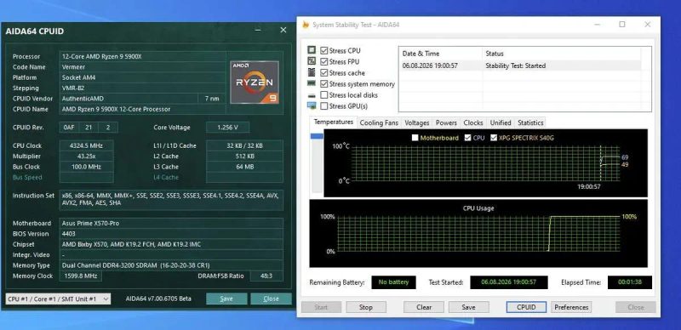Click the L3 Cache value 64 MB
Viewport: 681px width, 330px height.
[244, 167]
